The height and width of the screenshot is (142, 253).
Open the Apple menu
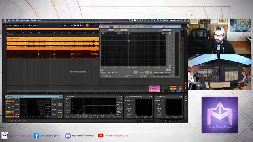pos(5,20)
